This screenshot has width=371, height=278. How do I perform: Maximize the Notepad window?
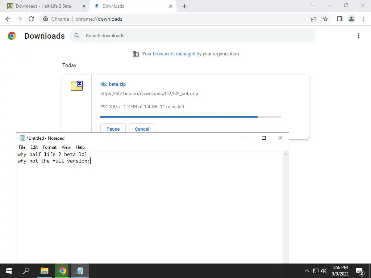point(264,138)
